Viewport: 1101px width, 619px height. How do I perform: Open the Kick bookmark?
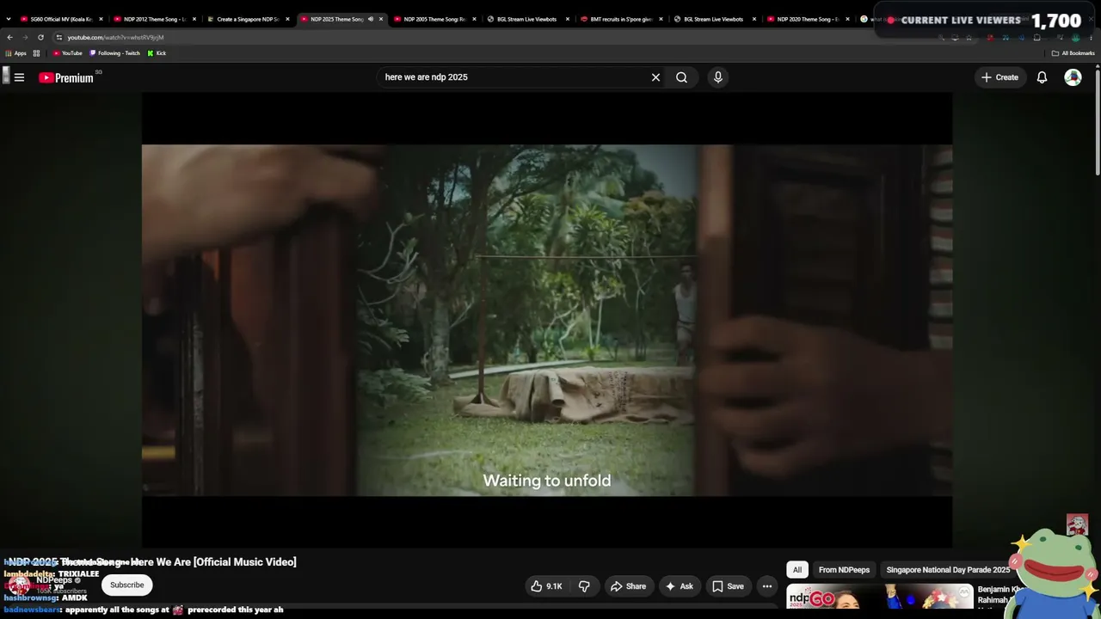(157, 53)
